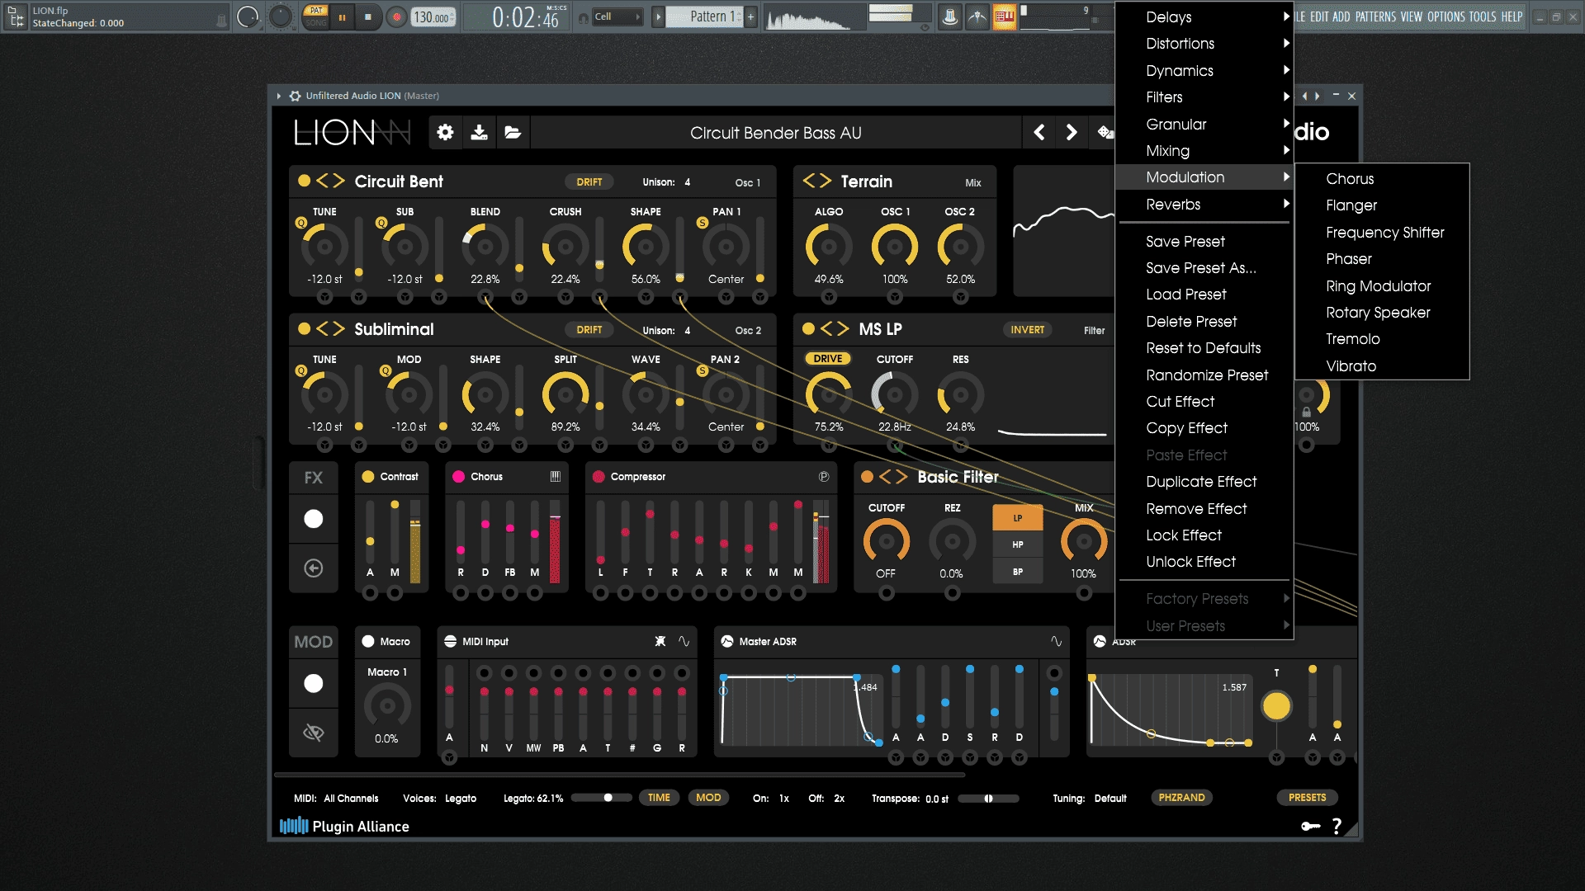Click the MOD button near Legato
This screenshot has width=1585, height=891.
coord(708,797)
